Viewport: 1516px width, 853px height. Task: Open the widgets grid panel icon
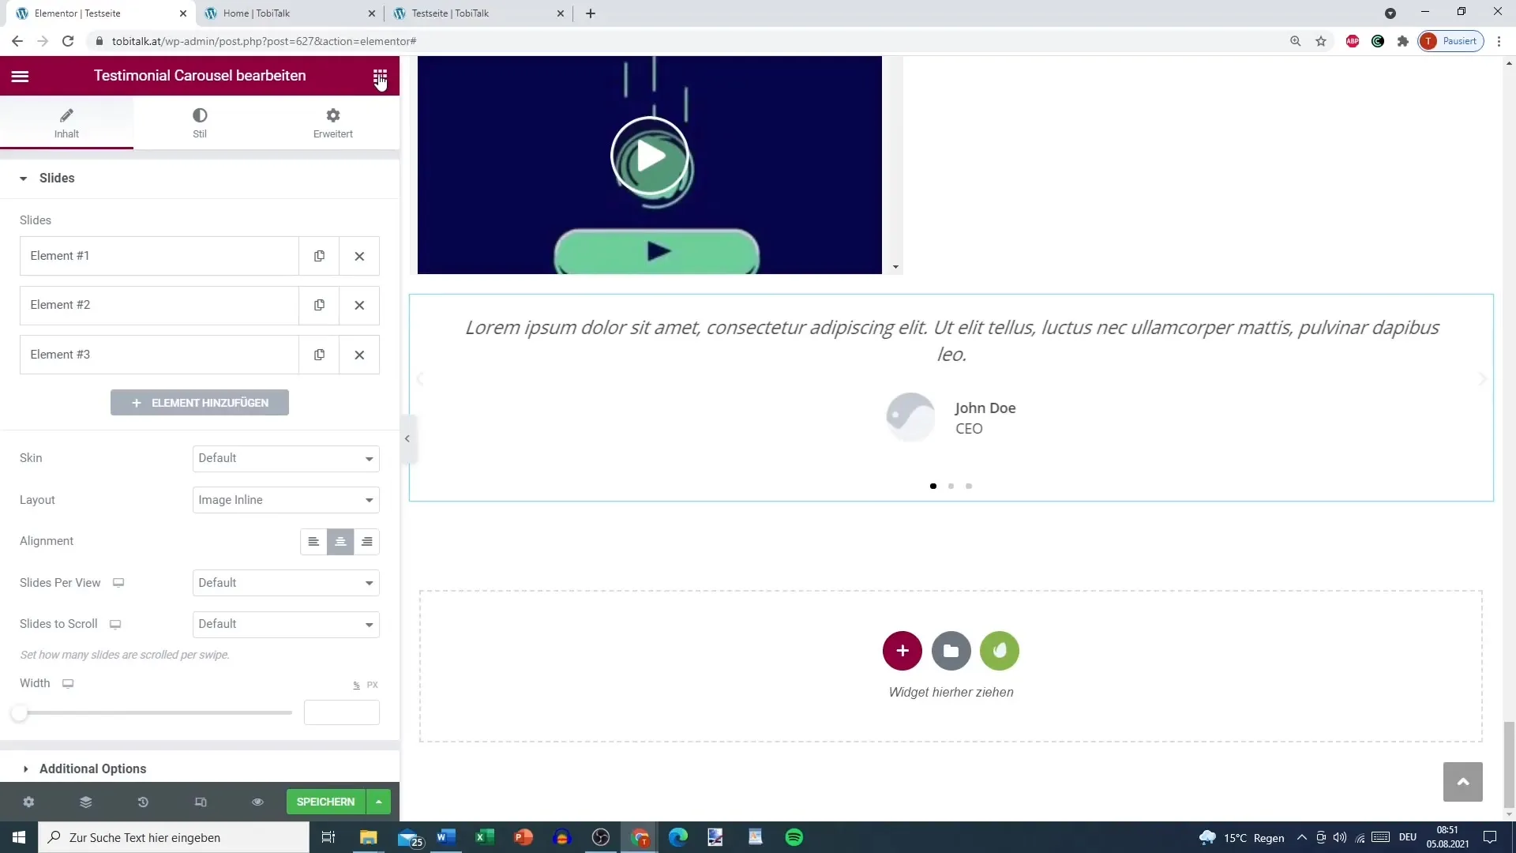[x=380, y=76]
